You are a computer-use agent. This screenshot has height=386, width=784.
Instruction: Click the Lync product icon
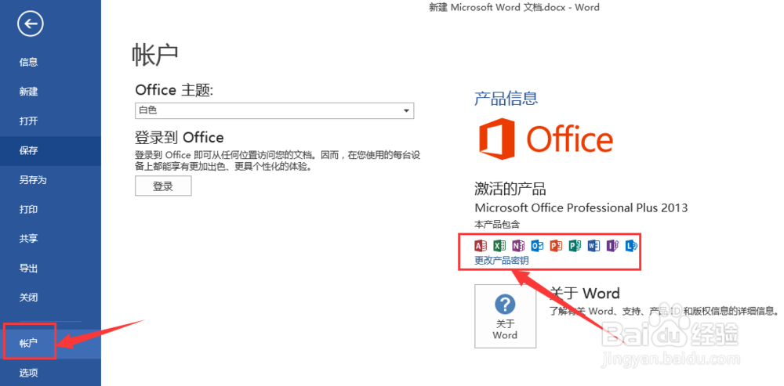(631, 246)
